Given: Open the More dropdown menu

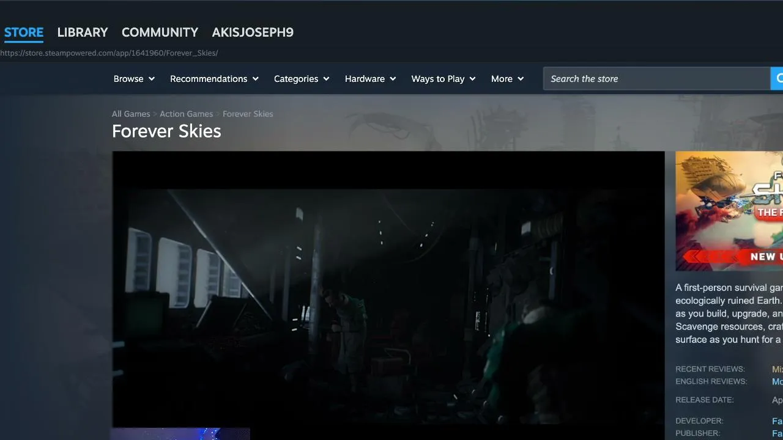Looking at the screenshot, I should pos(507,79).
